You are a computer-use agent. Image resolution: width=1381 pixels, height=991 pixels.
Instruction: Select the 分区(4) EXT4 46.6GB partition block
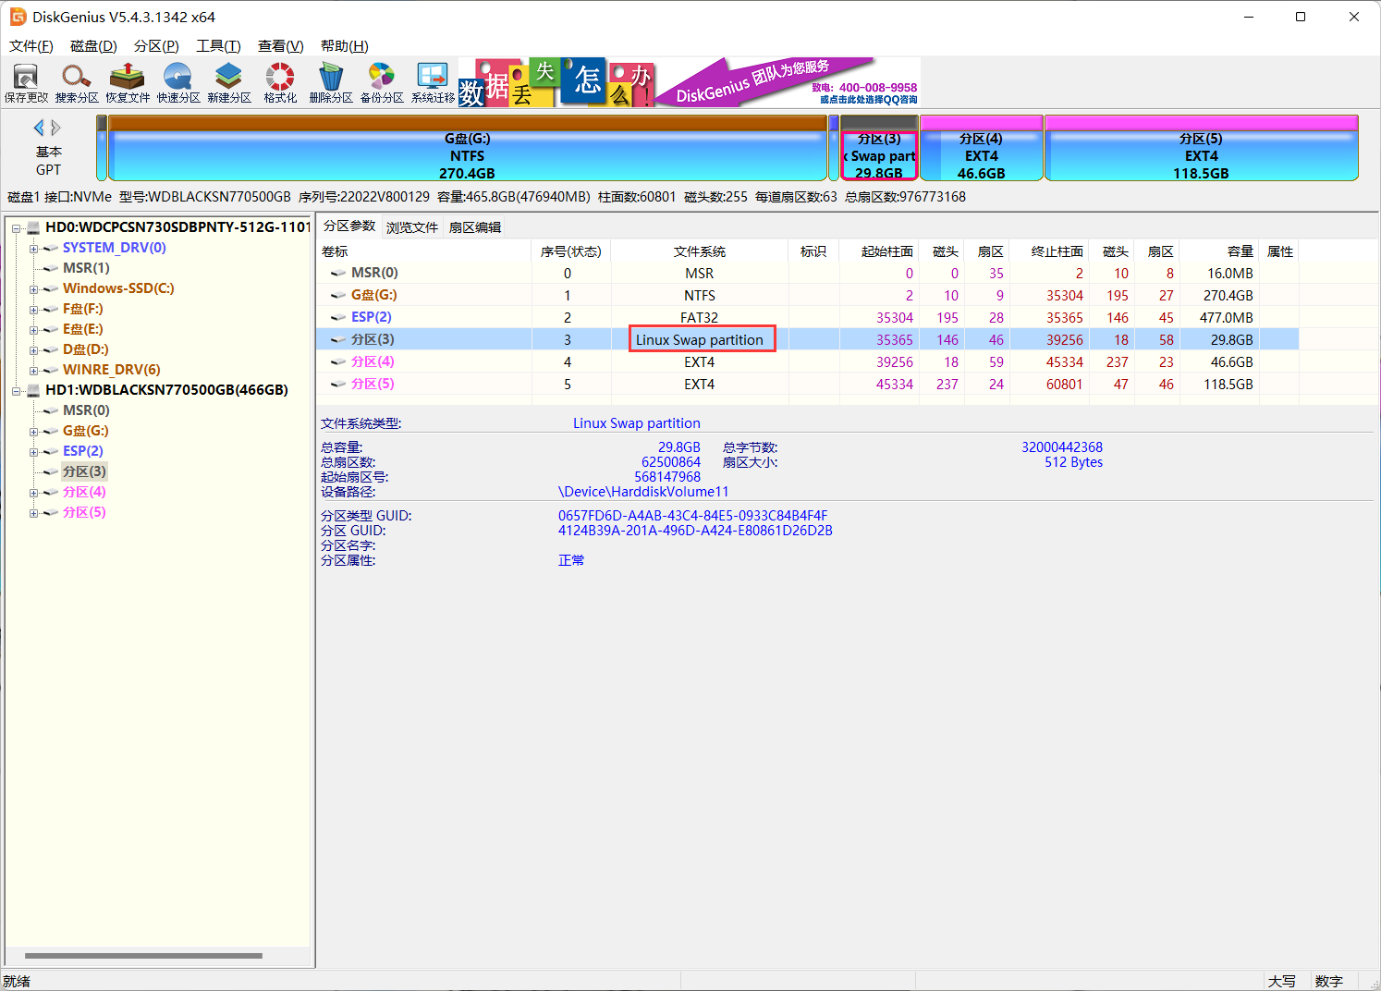(x=982, y=148)
